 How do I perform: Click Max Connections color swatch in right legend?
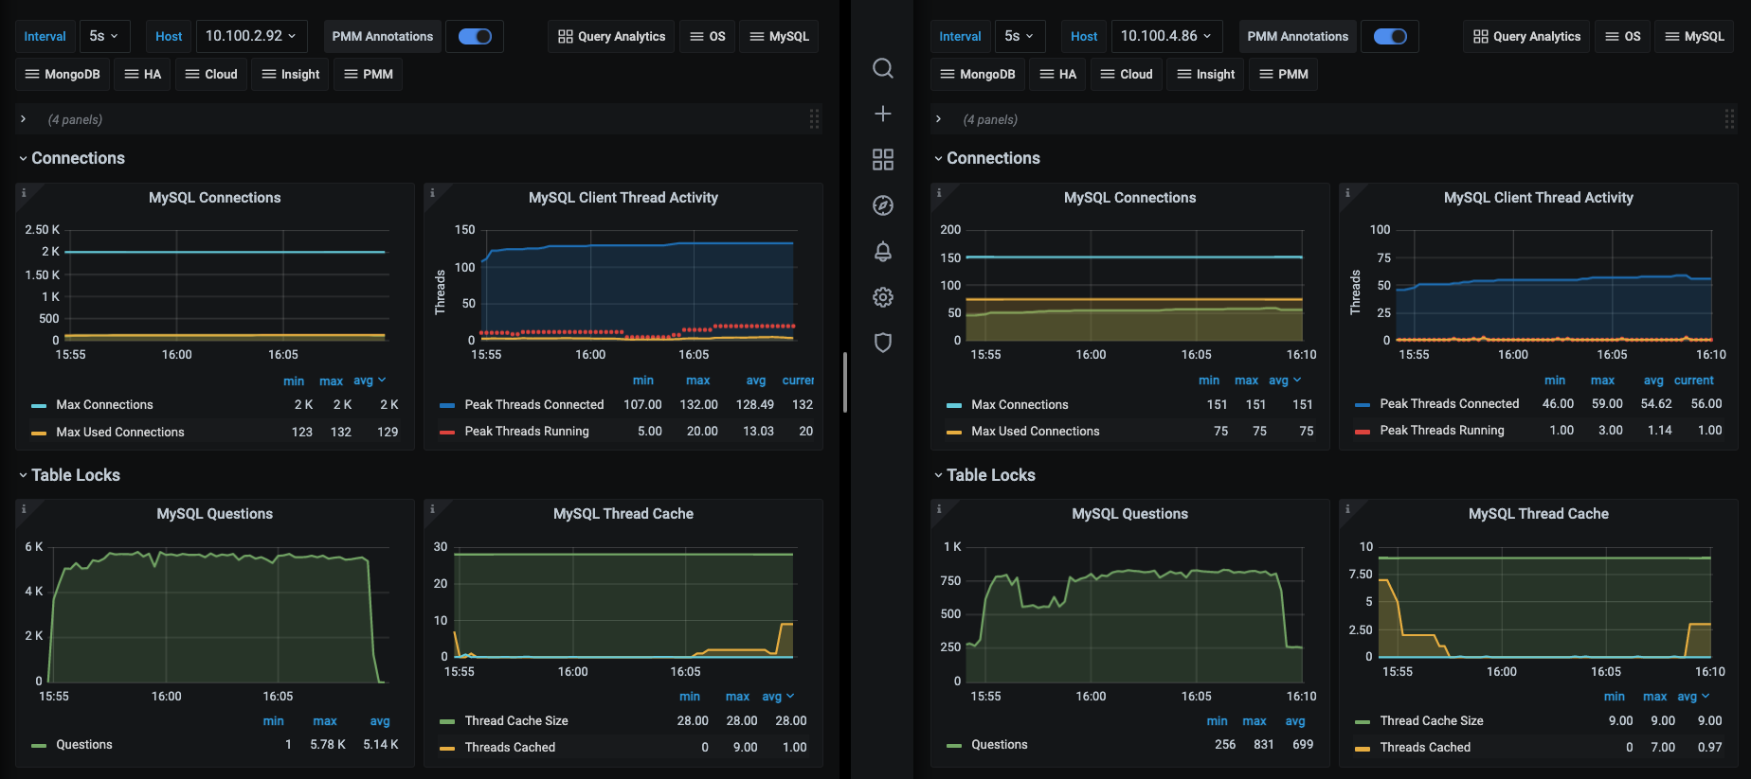[954, 405]
